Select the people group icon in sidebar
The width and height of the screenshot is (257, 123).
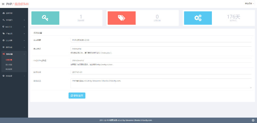point(4,47)
